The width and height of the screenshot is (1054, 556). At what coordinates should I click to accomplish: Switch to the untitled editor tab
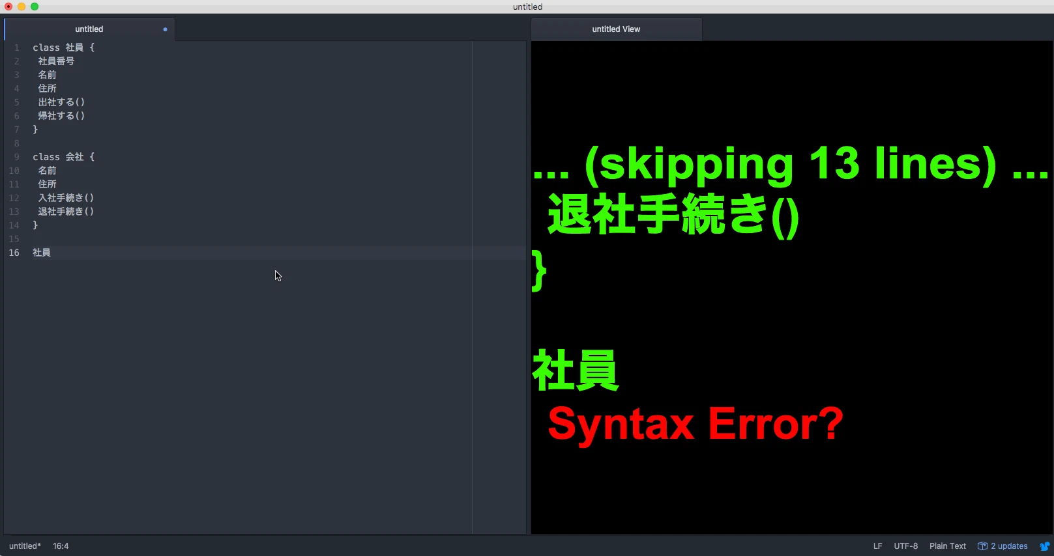pos(89,29)
